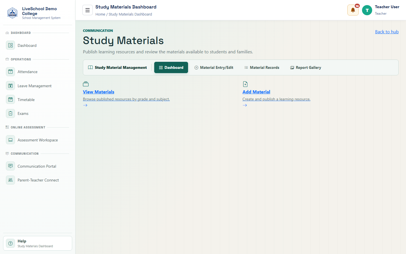Click 'Browse published resources by grade and subject.'
This screenshot has height=254, width=406.
126,99
